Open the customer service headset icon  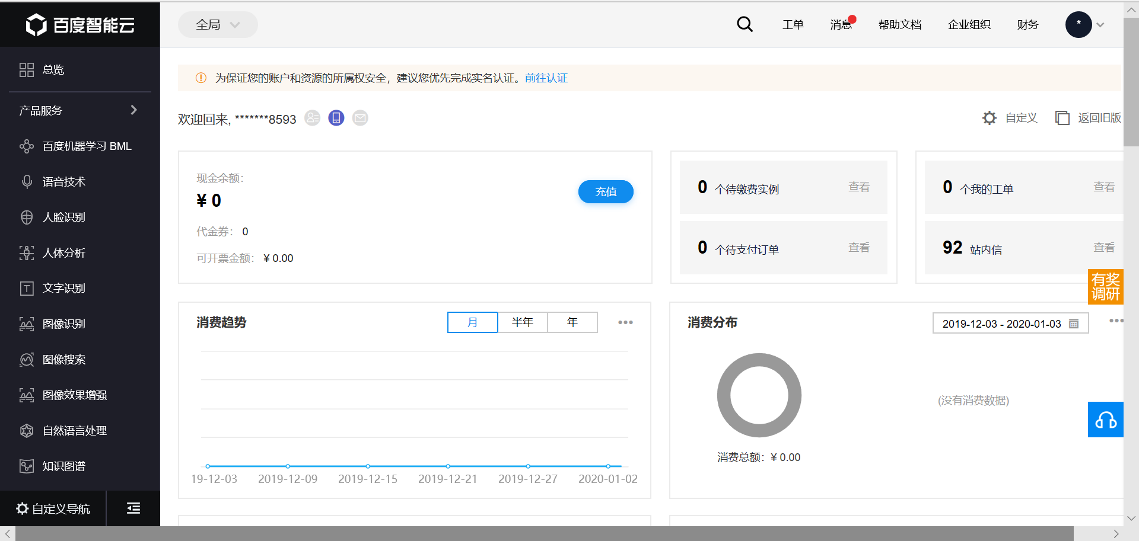click(1105, 419)
